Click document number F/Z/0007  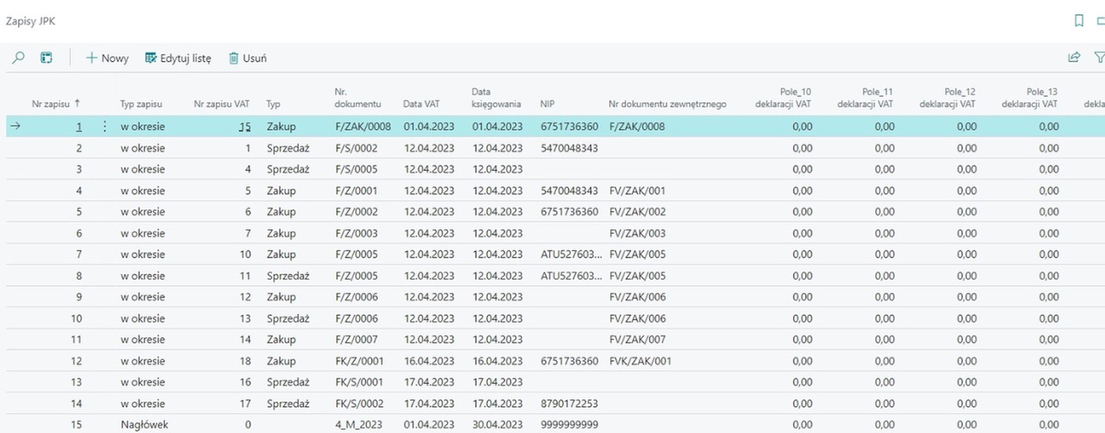click(356, 339)
